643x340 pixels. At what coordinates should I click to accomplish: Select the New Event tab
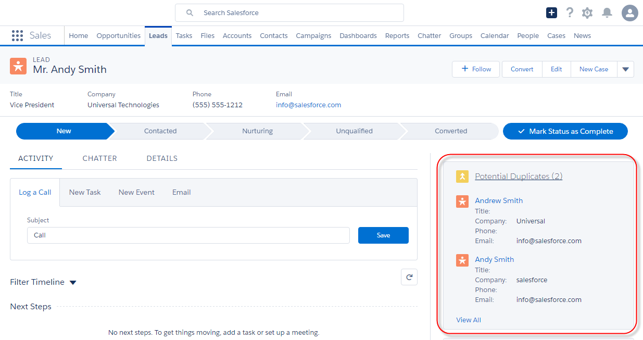136,192
